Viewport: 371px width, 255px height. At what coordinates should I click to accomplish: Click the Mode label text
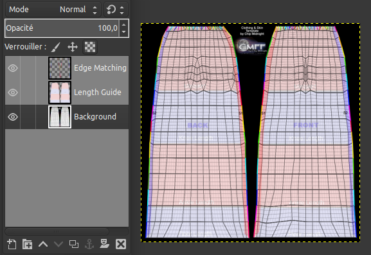coord(19,10)
